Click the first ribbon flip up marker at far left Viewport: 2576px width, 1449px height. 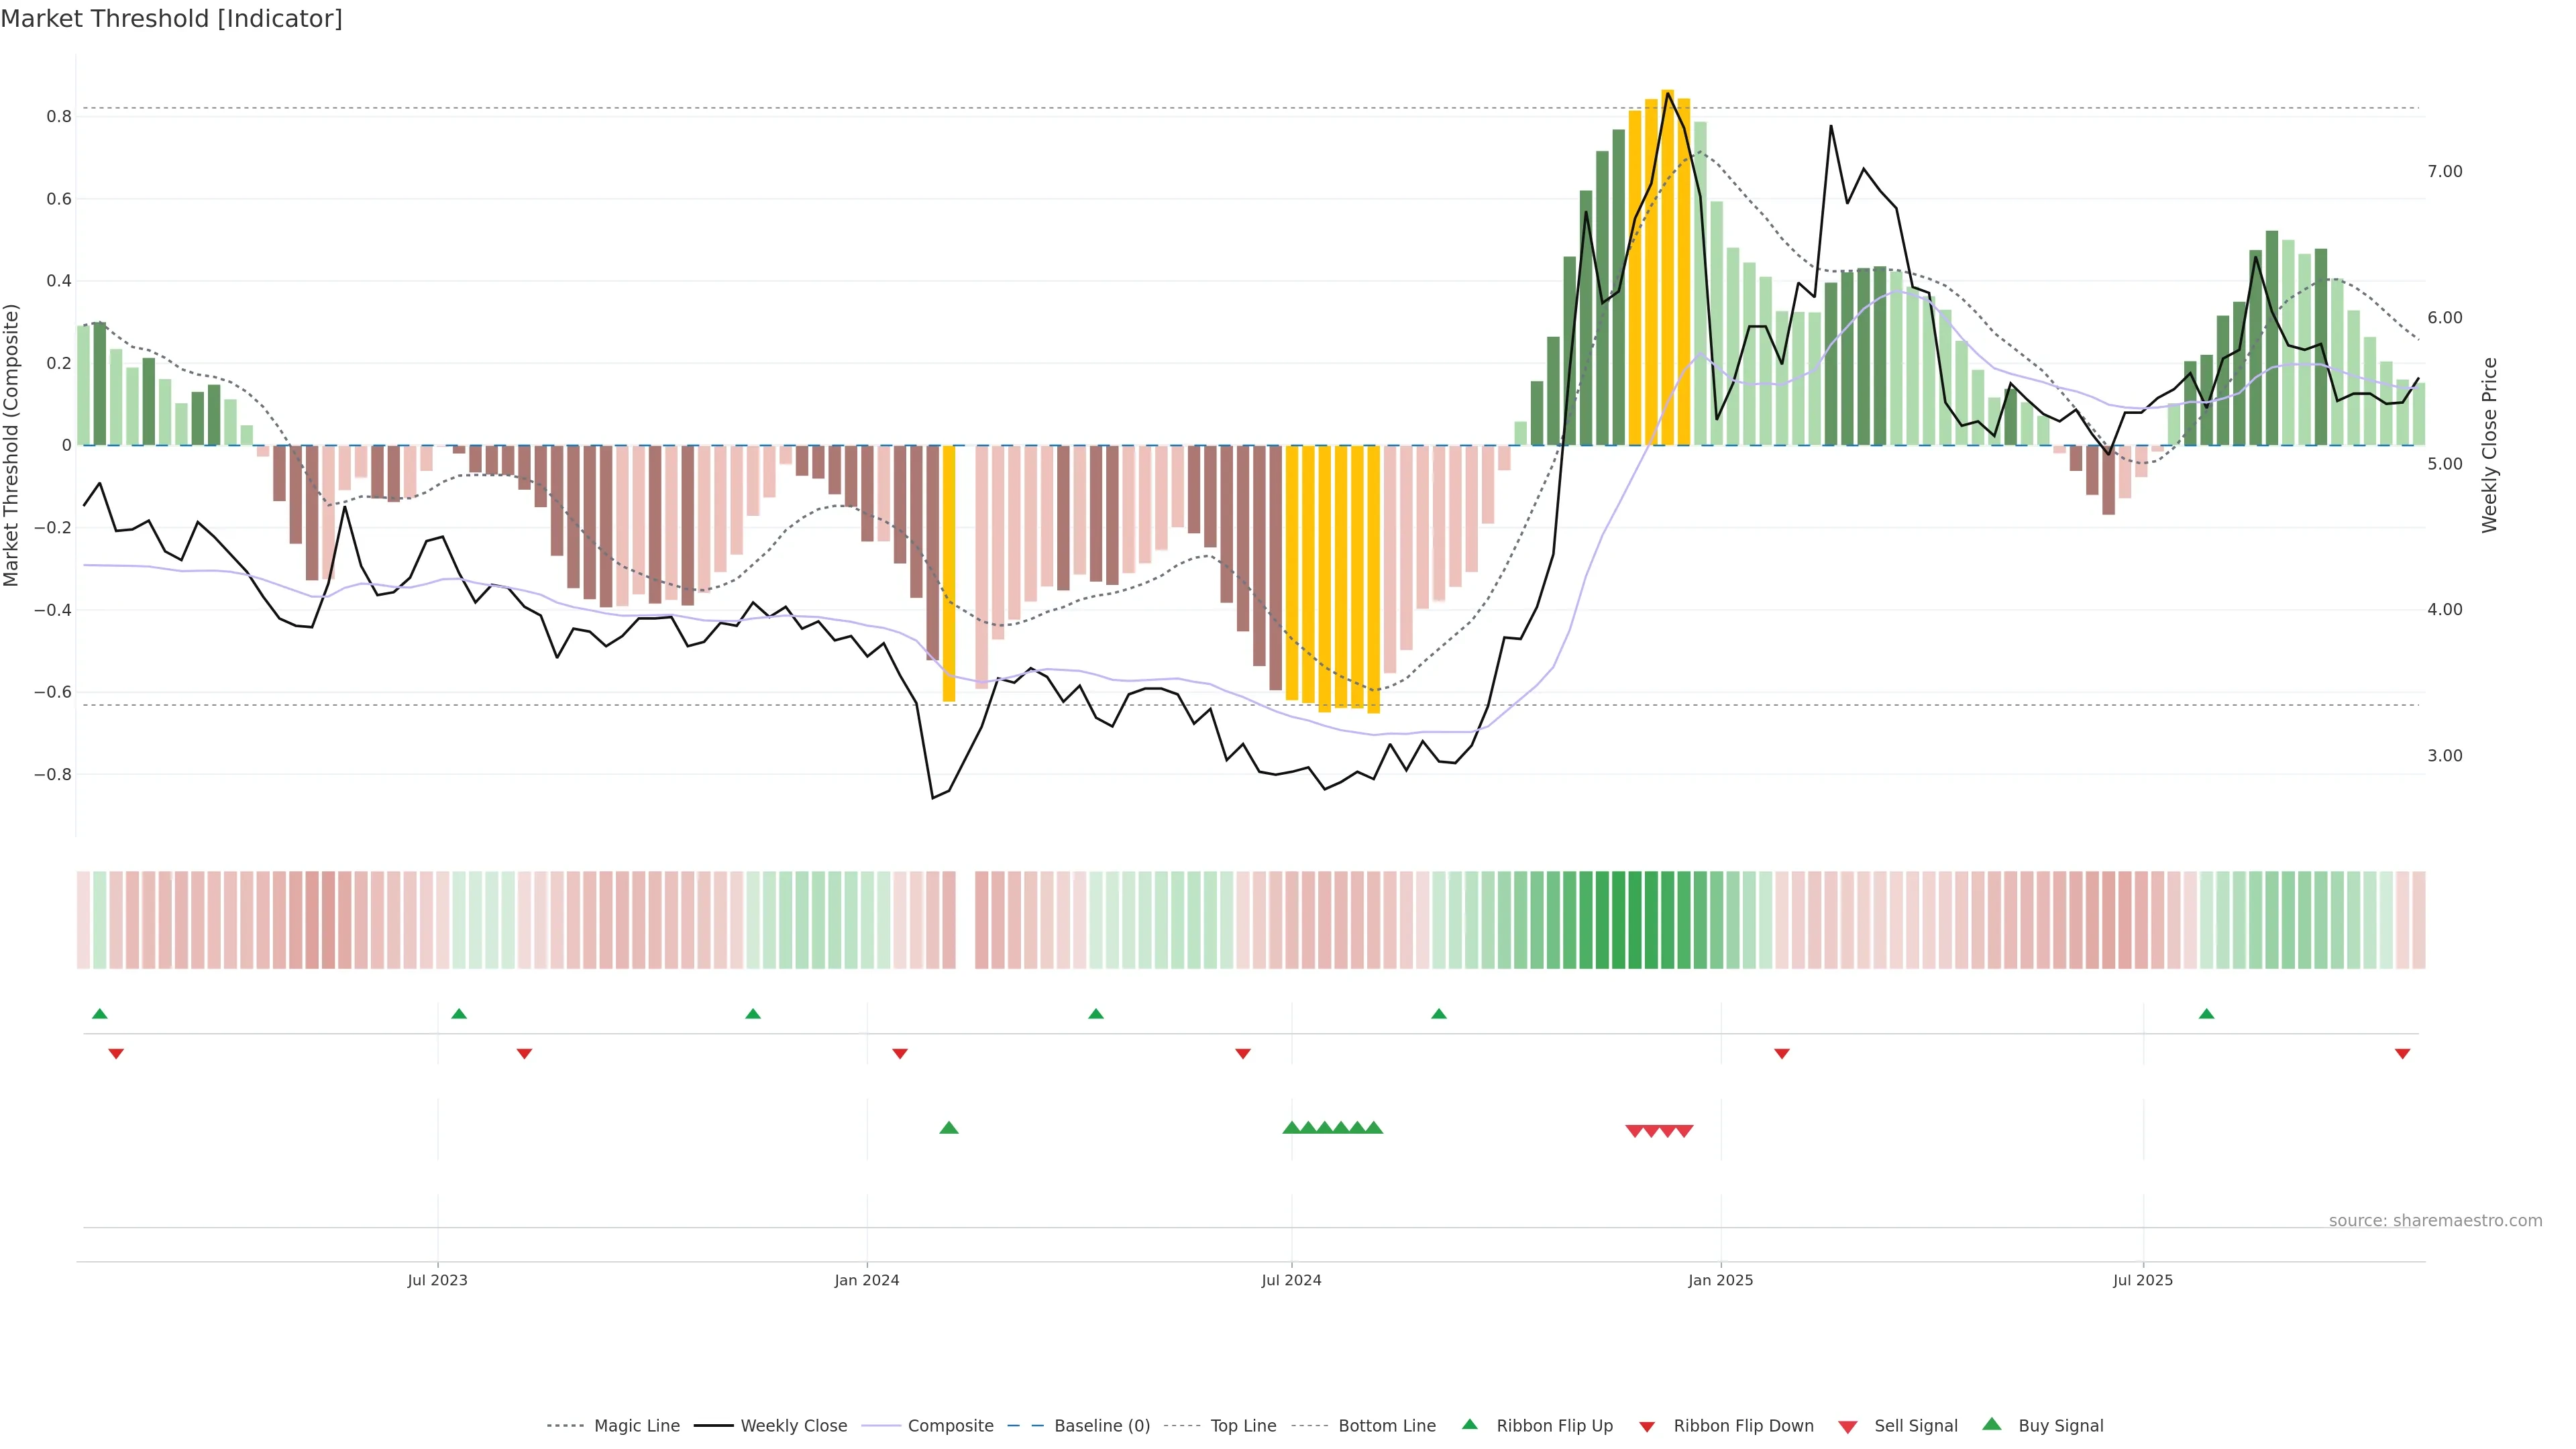(x=99, y=1014)
